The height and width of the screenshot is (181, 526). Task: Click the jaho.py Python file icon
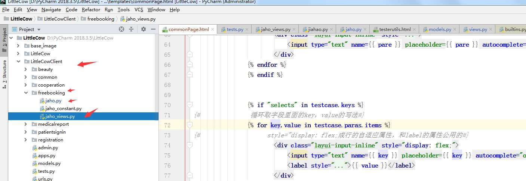coord(42,101)
